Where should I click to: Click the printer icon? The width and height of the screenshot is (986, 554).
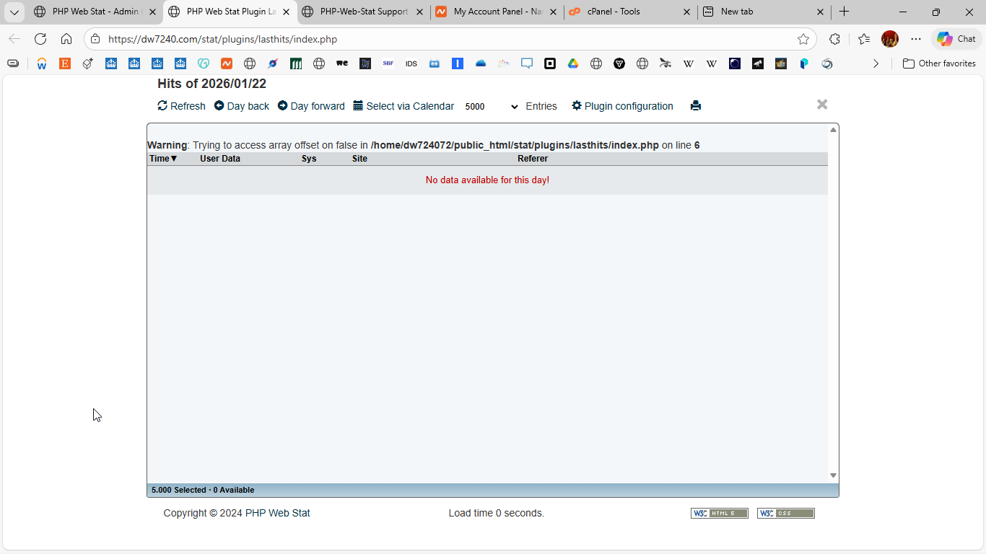pyautogui.click(x=696, y=106)
